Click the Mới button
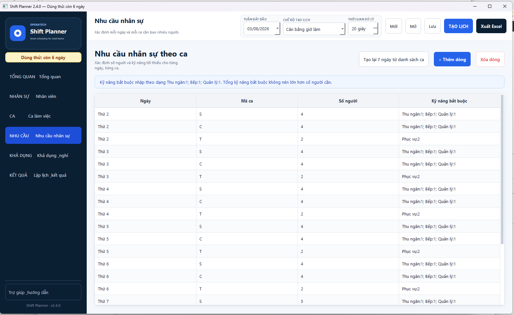 [x=393, y=26]
